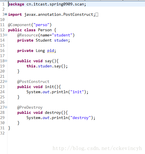Click the "init" string literal

77,92
